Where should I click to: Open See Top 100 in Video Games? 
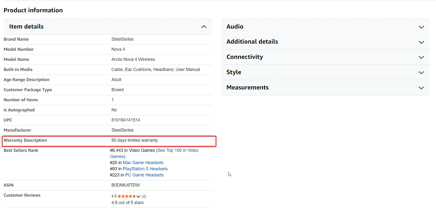coord(178,150)
